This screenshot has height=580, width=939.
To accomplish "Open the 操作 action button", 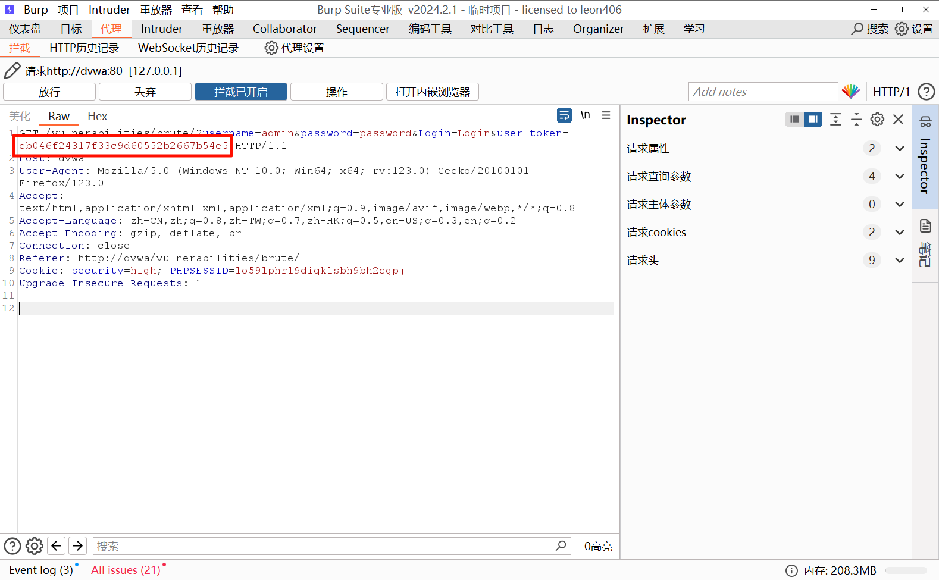I will click(x=337, y=92).
